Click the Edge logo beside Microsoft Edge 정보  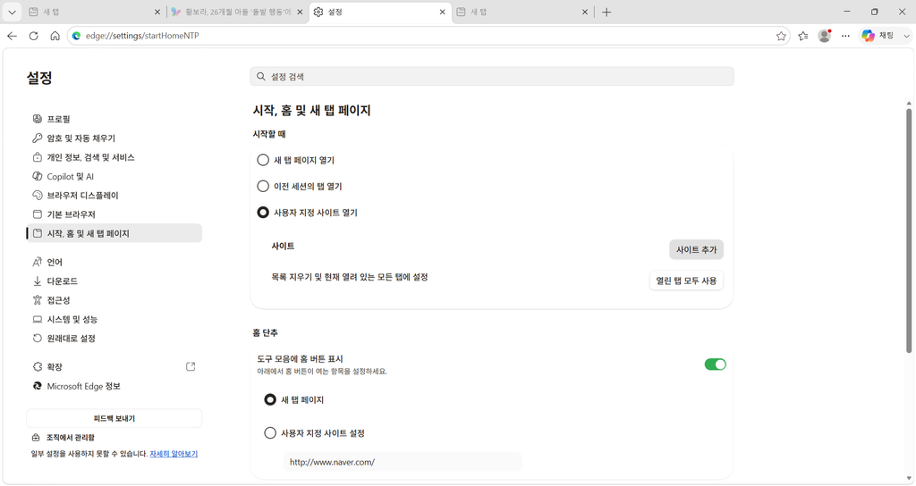[x=38, y=386]
